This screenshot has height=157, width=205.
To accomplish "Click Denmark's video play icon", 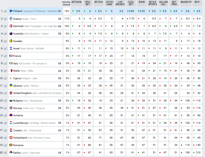I will [x=59, y=26].
